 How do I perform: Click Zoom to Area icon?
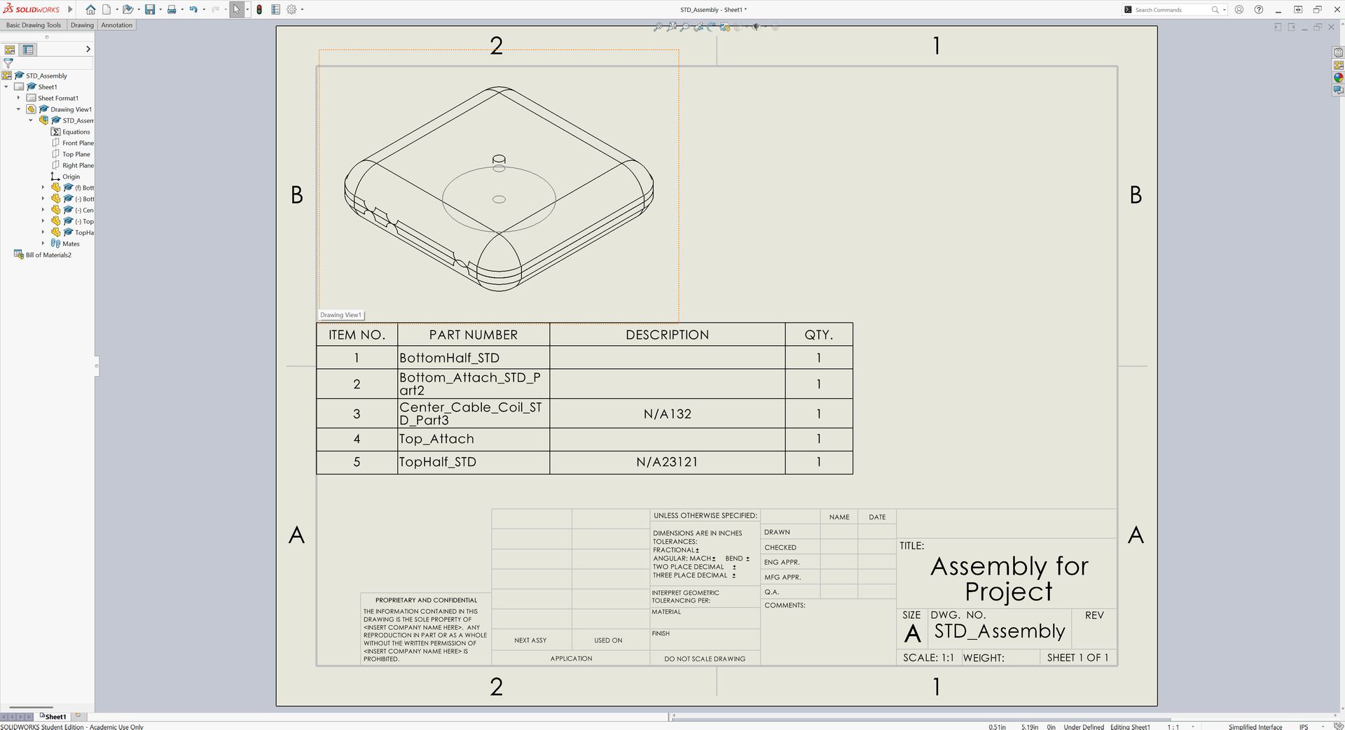coord(672,27)
